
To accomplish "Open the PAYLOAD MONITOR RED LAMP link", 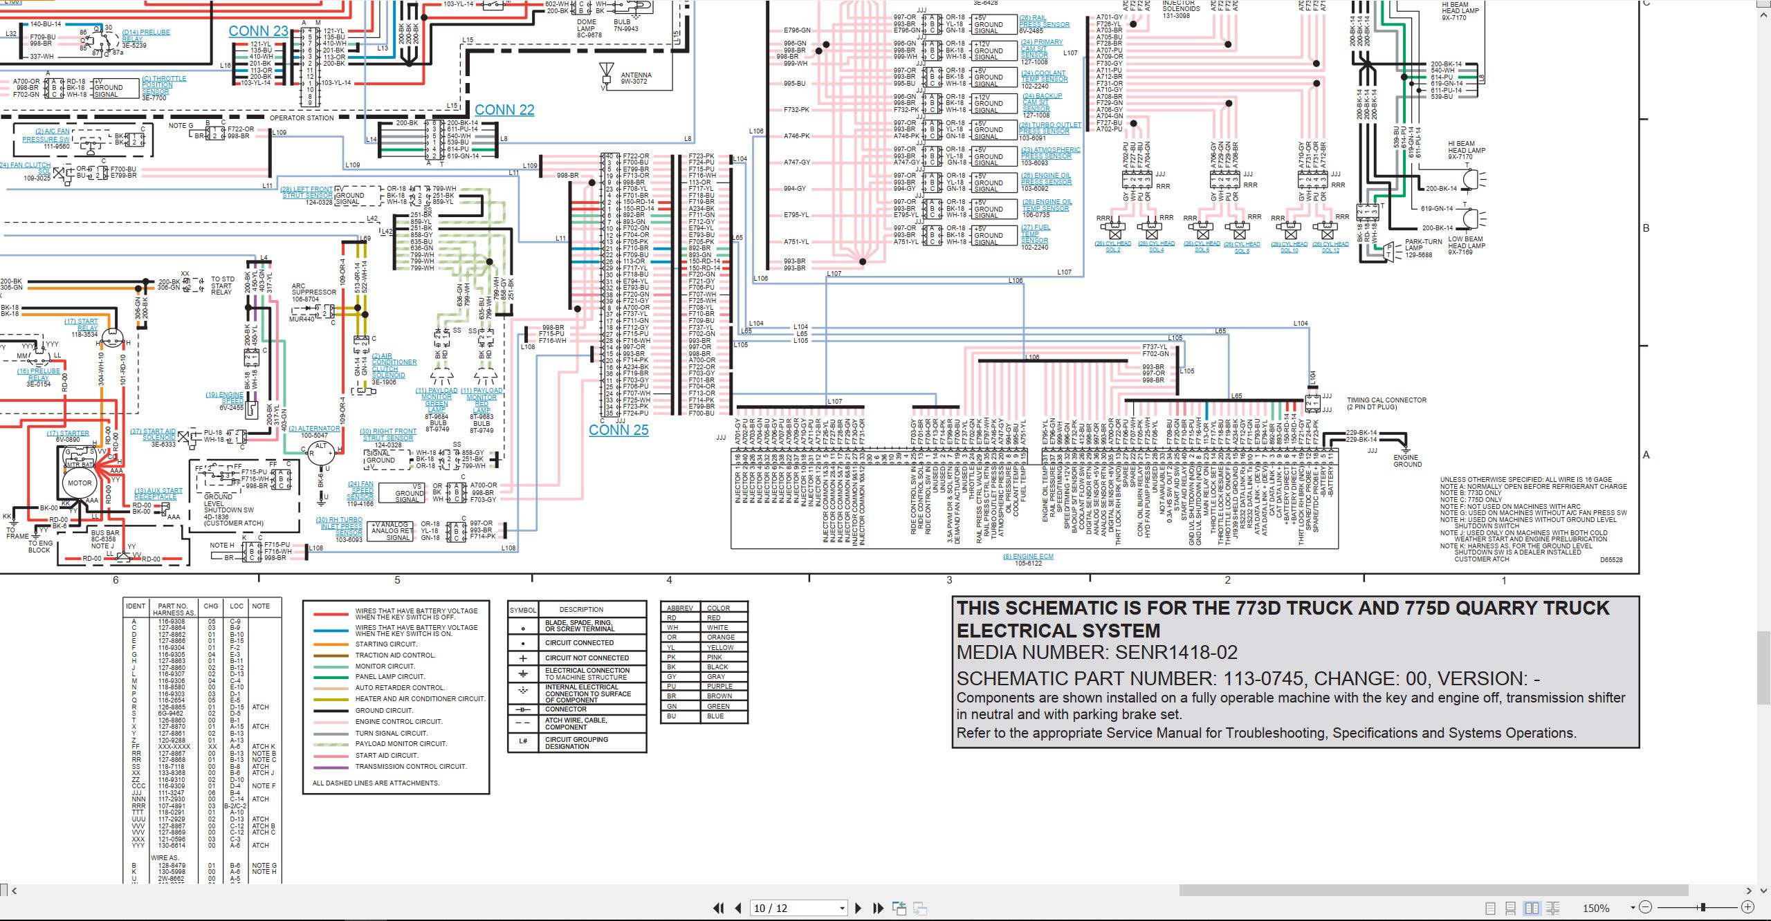I will point(481,400).
